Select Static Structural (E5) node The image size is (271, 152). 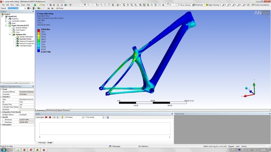20,25
